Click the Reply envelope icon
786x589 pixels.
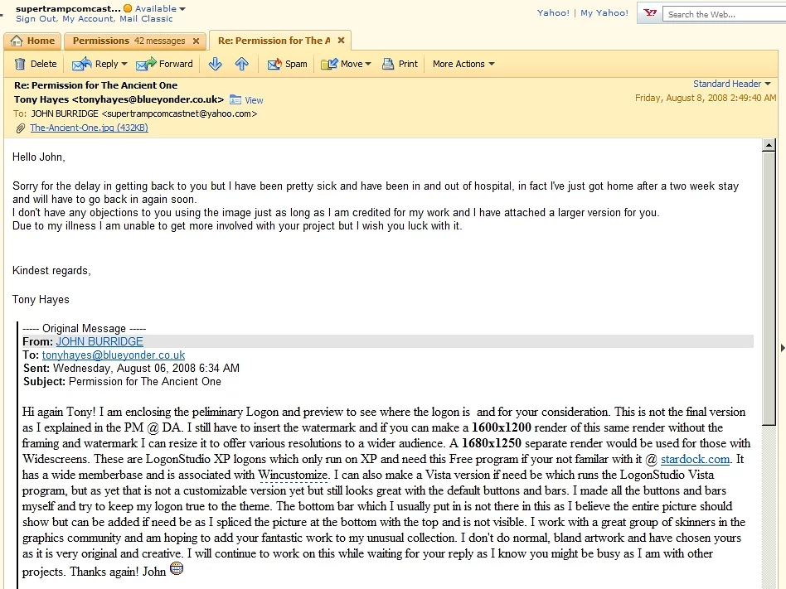[x=82, y=64]
